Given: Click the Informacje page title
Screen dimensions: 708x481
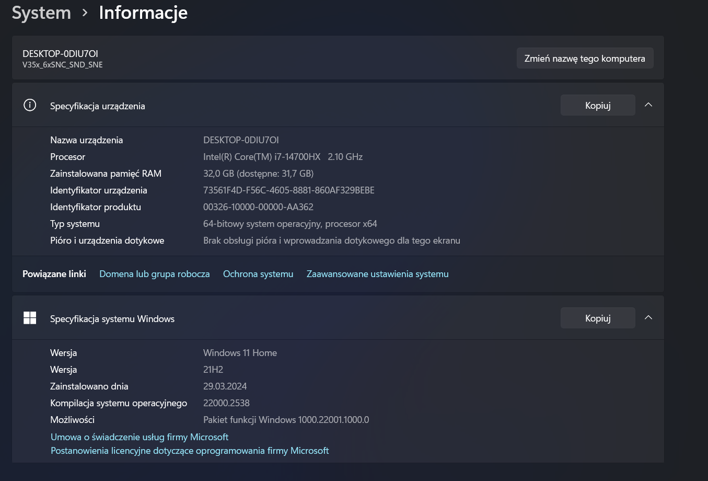Looking at the screenshot, I should [143, 13].
